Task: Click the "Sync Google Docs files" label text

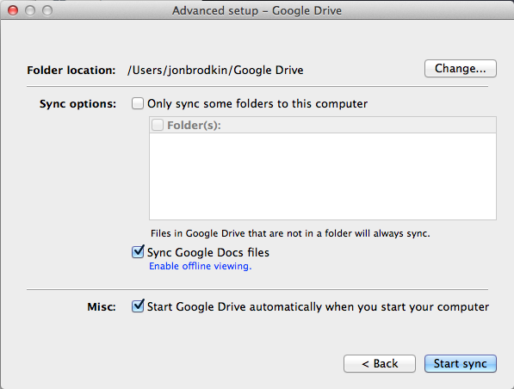Action: [208, 253]
